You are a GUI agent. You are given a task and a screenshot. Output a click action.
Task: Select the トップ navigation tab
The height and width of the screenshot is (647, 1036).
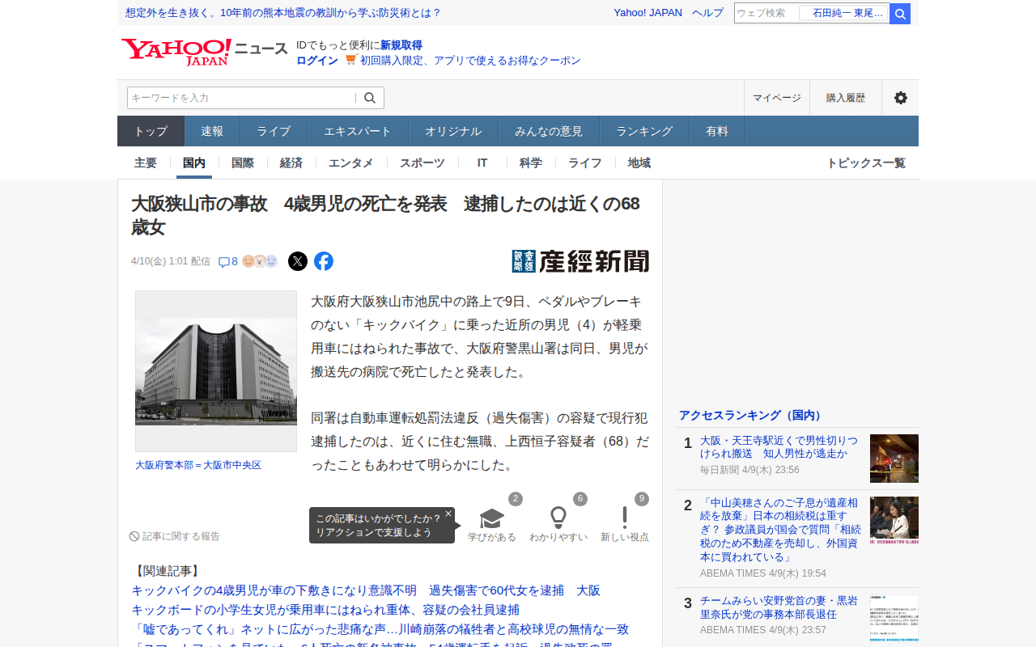click(151, 131)
